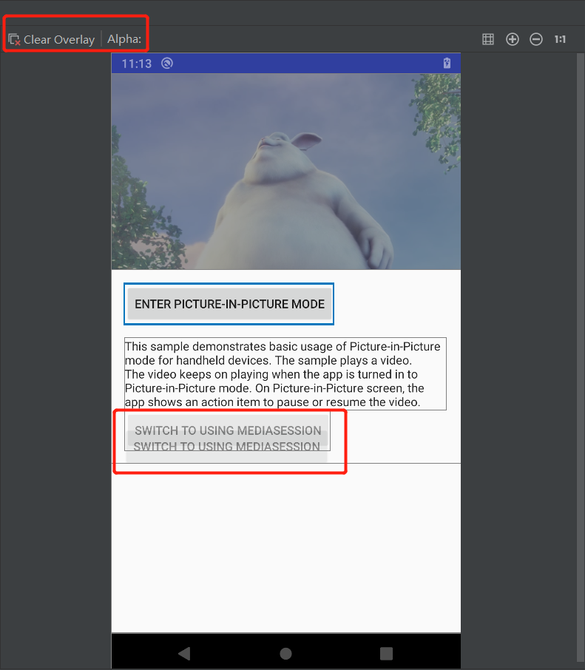The height and width of the screenshot is (670, 585).
Task: Click the Clear Overlay icon
Action: [14, 40]
